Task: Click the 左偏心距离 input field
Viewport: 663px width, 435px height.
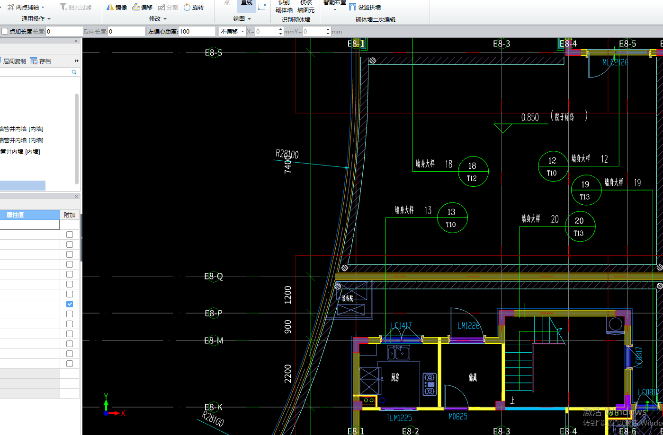Action: coord(197,31)
